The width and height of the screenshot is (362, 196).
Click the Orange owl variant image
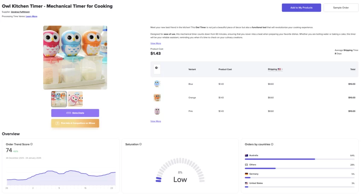coord(157,97)
